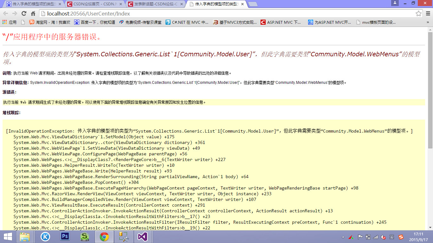Click the BuildManagerCompiledView.Render stack line
Viewport: 433px width, 243px height.
click(135, 199)
